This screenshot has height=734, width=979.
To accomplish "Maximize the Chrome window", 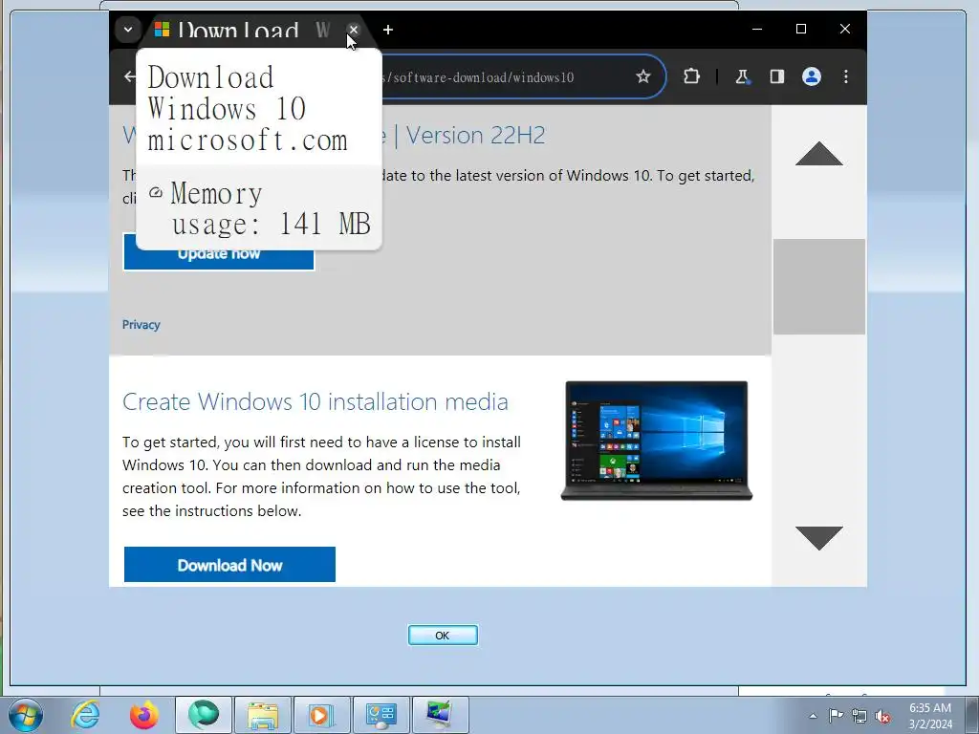I will tap(801, 29).
